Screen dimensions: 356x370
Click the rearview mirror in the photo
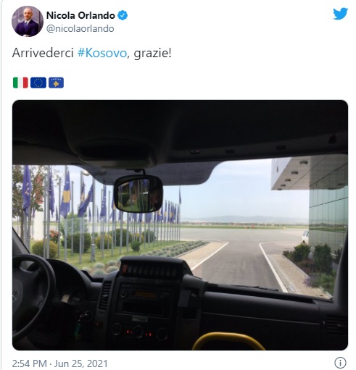pos(138,194)
